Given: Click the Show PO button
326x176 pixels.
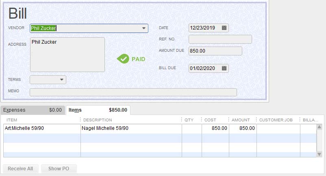Looking at the screenshot, I should pyautogui.click(x=59, y=169).
